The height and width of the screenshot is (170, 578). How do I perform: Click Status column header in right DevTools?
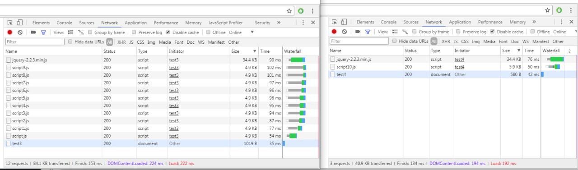click(416, 51)
